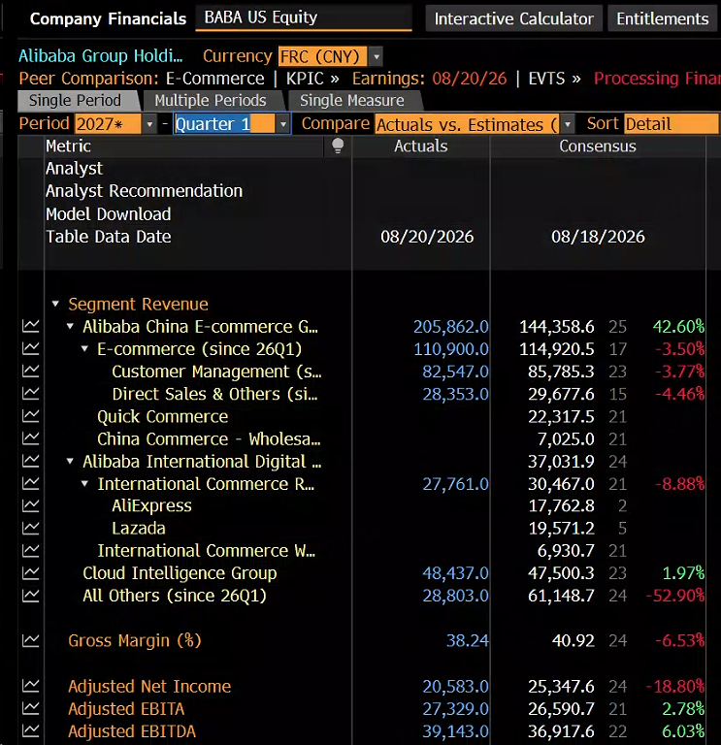Click the Entitlements button

pos(663,18)
